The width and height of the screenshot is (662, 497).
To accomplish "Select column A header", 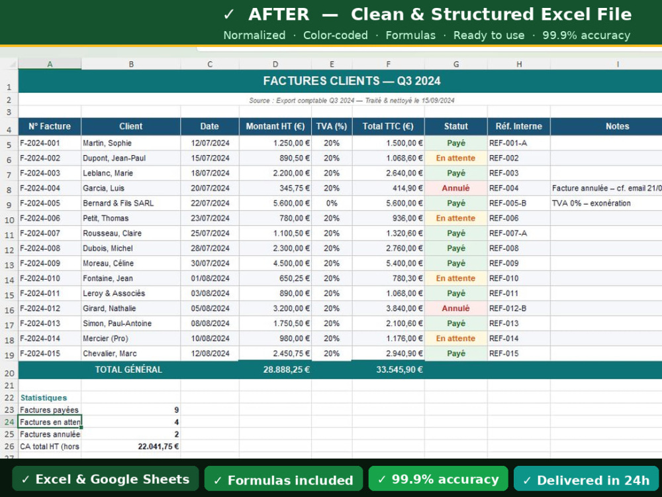I will pos(50,64).
